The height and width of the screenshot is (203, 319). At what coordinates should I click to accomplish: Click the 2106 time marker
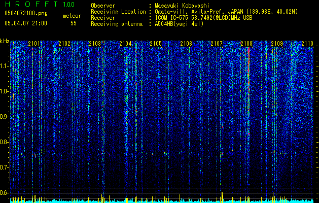186,44
